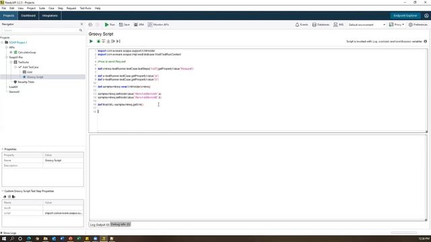Switch to the Projects tab
The image size is (431, 242).
tap(9, 15)
